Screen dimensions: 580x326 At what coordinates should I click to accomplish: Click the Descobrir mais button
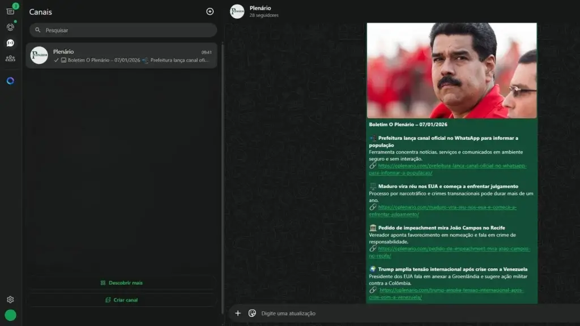pos(122,282)
